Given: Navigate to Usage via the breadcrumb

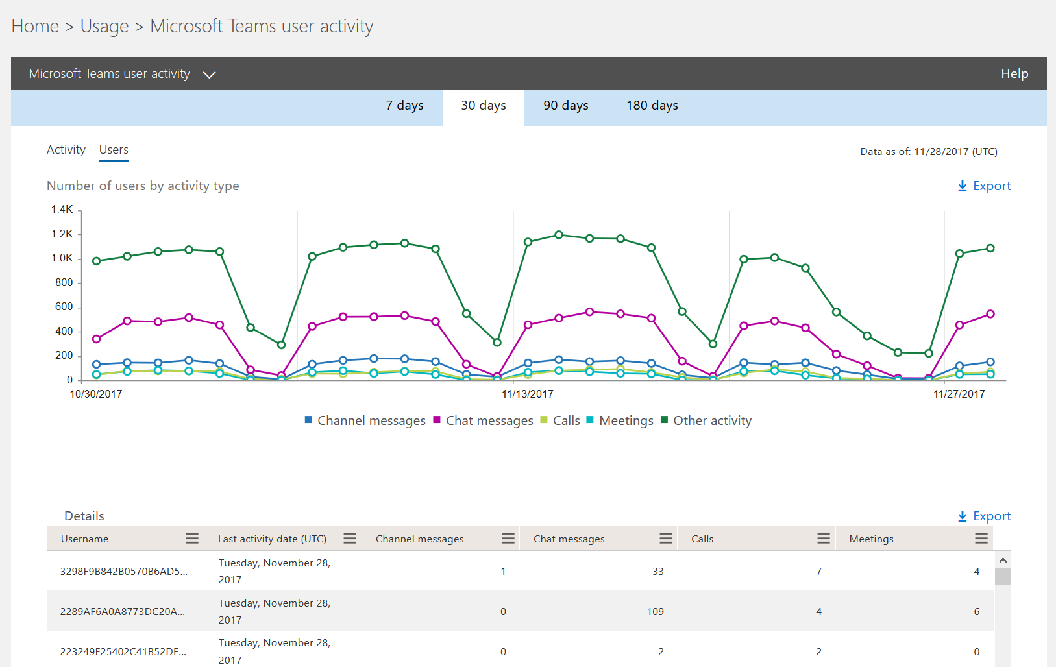Looking at the screenshot, I should (104, 26).
